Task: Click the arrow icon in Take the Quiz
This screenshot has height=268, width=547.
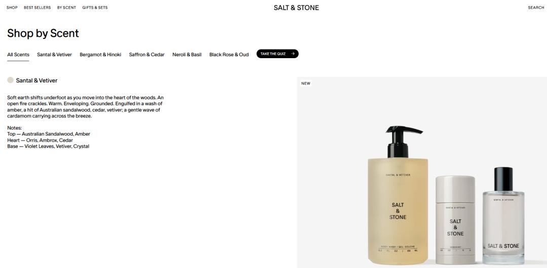Action: click(x=293, y=54)
